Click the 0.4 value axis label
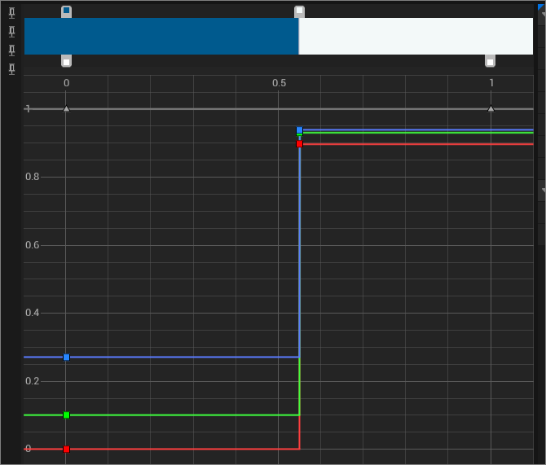Screen dimensions: 546x465 point(33,313)
